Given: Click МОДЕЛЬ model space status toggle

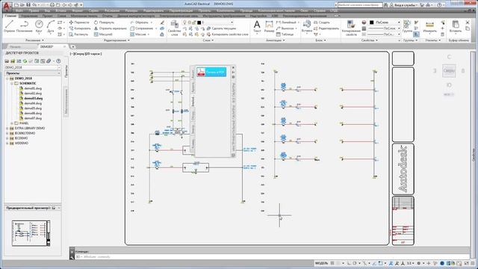Looking at the screenshot, I should (321, 263).
